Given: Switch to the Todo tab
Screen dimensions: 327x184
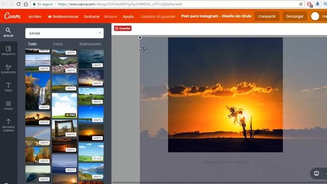Looking at the screenshot, I should click(x=32, y=44).
